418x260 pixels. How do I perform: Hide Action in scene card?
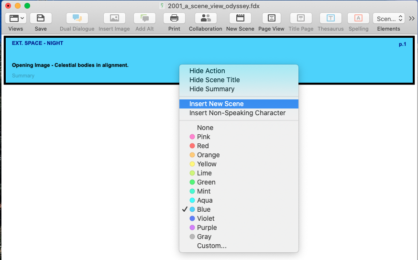207,71
